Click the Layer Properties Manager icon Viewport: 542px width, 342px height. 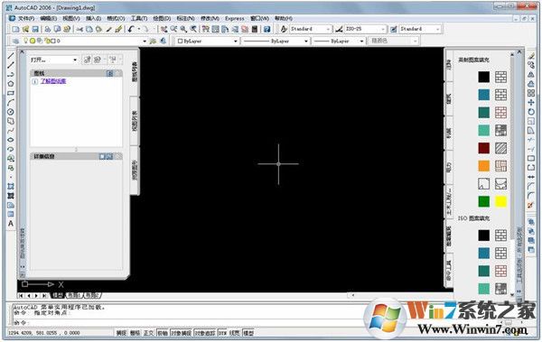point(15,41)
